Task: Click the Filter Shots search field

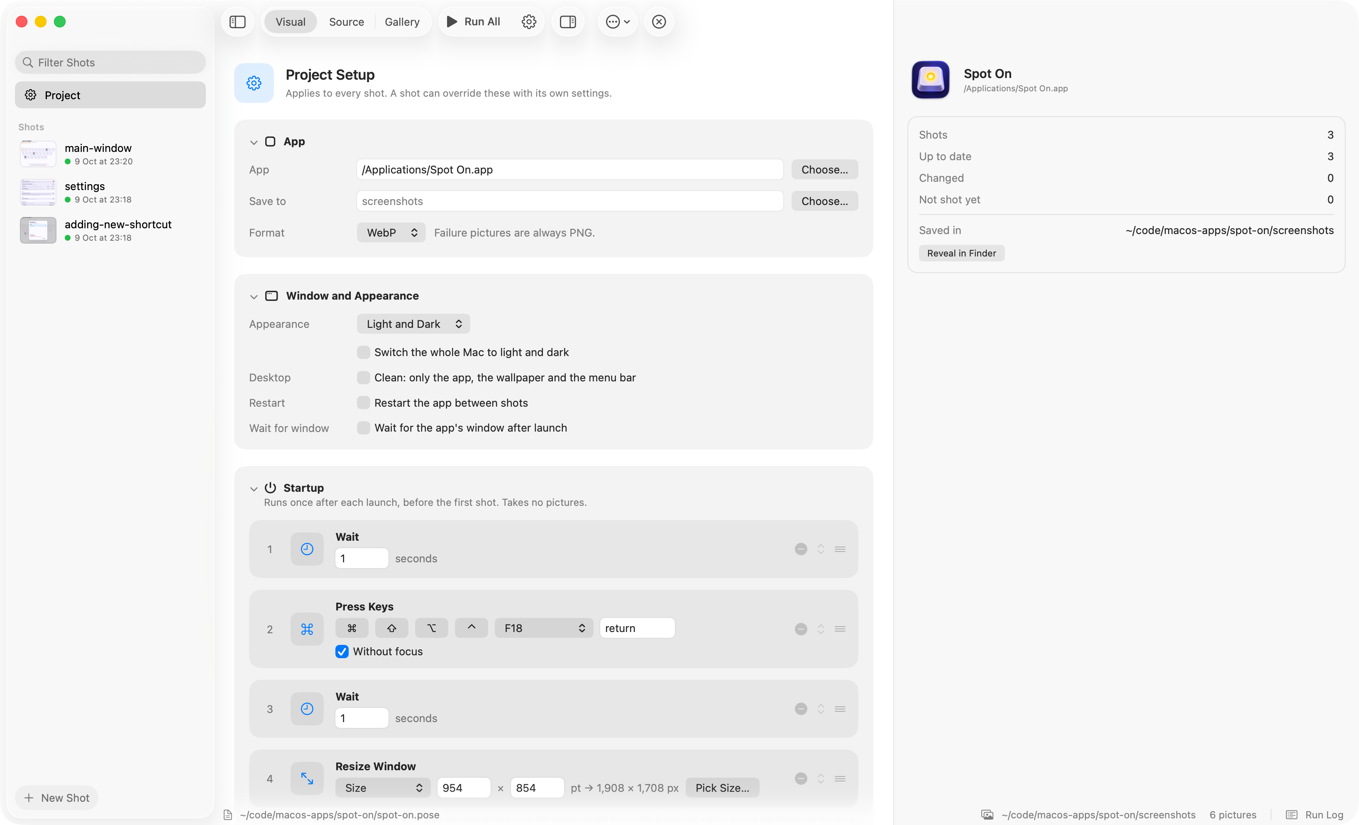Action: click(x=110, y=62)
